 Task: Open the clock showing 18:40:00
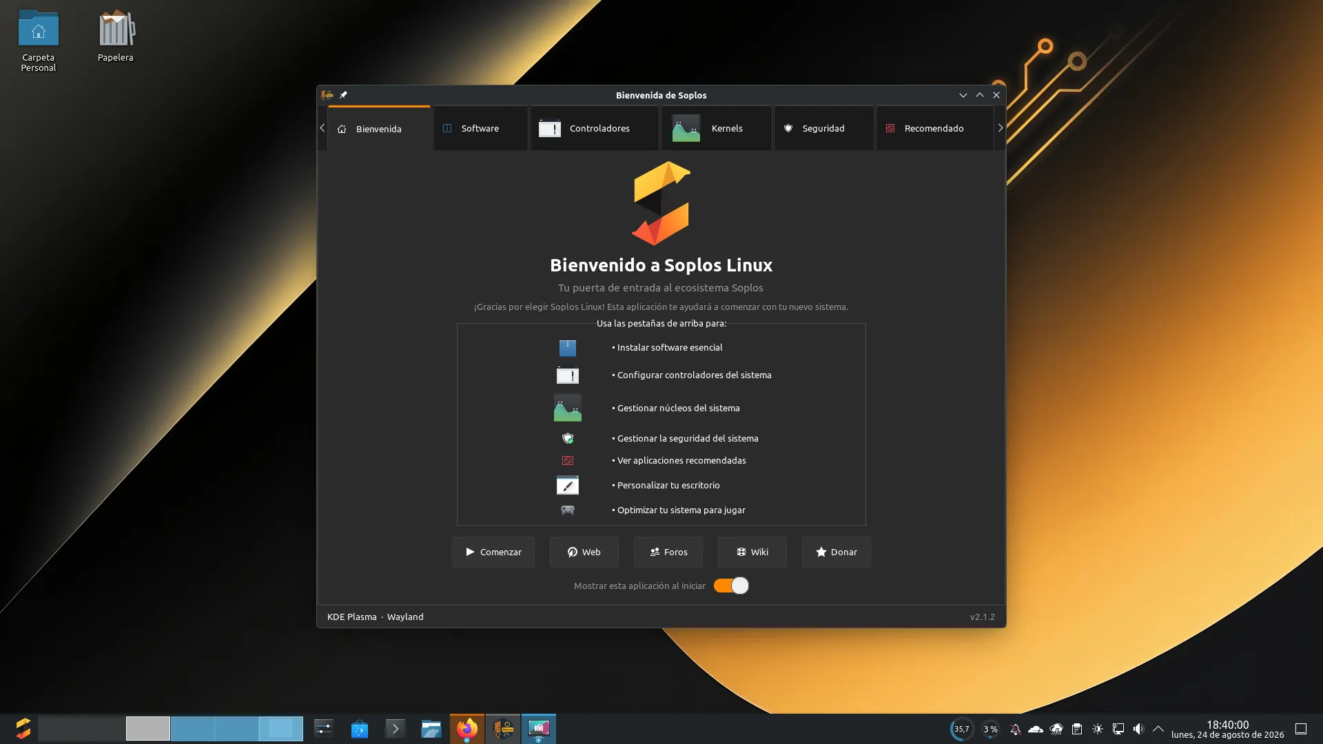tap(1227, 729)
